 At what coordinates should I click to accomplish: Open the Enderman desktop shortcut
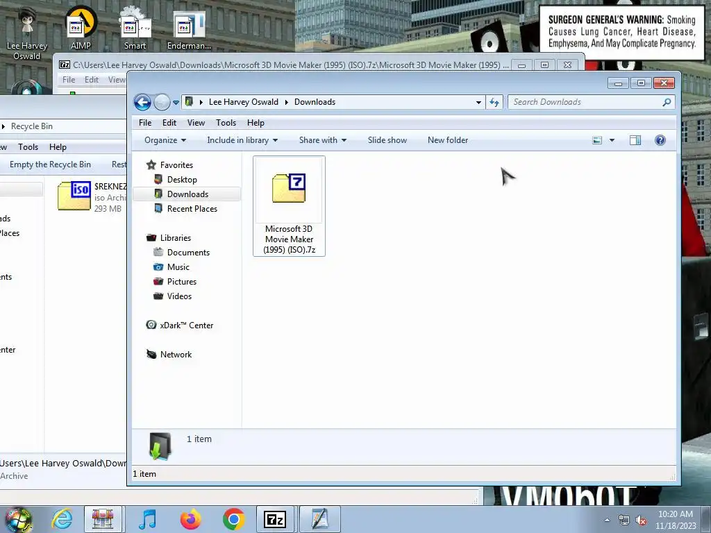pos(189,31)
